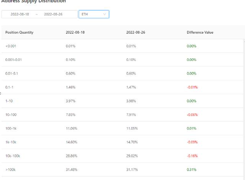Select the <0.001 position row label
245x180 pixels.
[11, 46]
